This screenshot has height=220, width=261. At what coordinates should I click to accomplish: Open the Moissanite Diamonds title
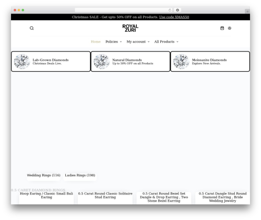209,60
